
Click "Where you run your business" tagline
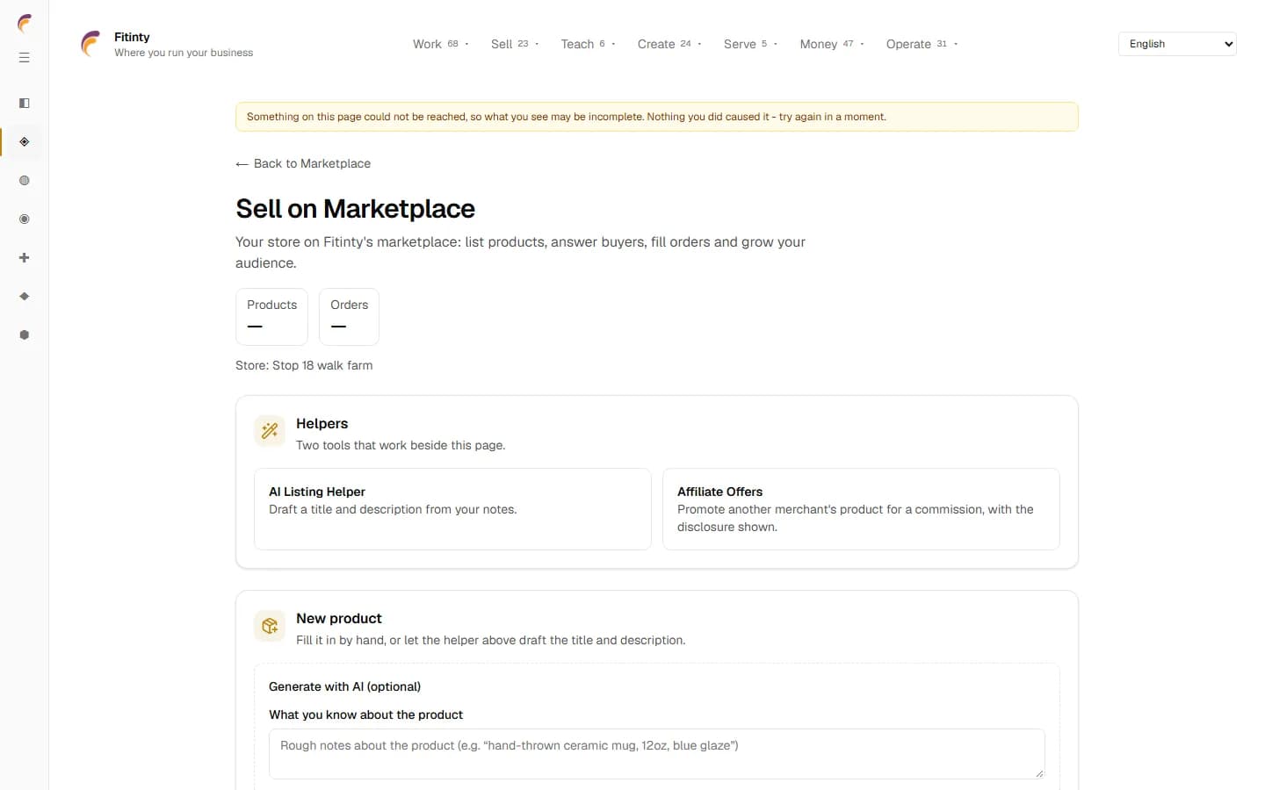pyautogui.click(x=184, y=53)
